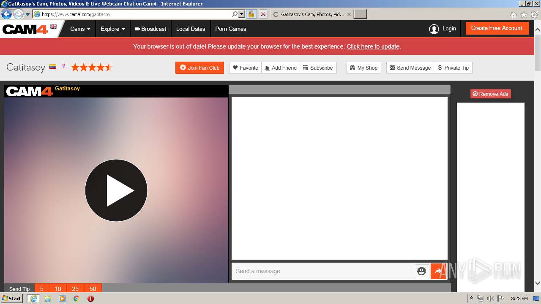Image resolution: width=541 pixels, height=304 pixels.
Task: Click the female gender symbol icon
Action: [64, 66]
